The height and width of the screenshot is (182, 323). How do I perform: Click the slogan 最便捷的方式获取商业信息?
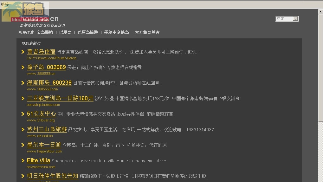pyautogui.click(x=42, y=25)
